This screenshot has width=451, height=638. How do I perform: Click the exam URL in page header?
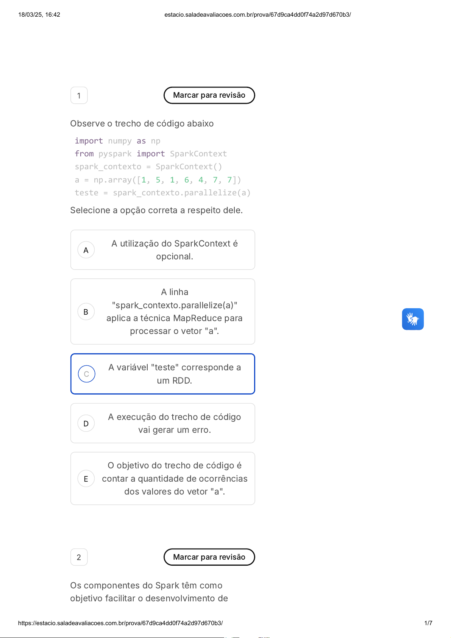point(257,15)
